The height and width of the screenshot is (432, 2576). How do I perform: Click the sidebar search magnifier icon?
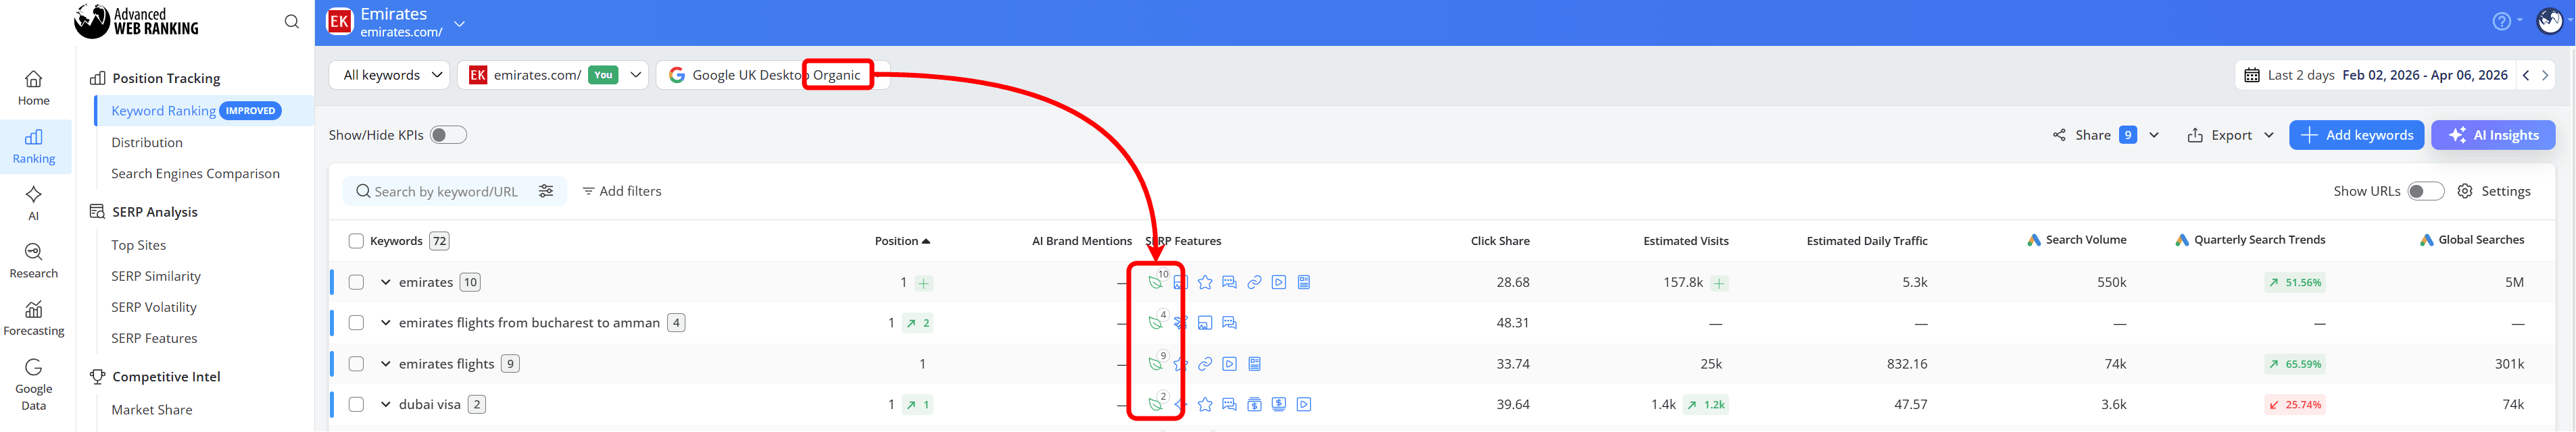click(291, 22)
